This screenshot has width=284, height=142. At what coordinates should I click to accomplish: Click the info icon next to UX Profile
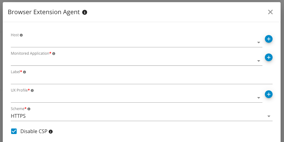click(x=32, y=91)
